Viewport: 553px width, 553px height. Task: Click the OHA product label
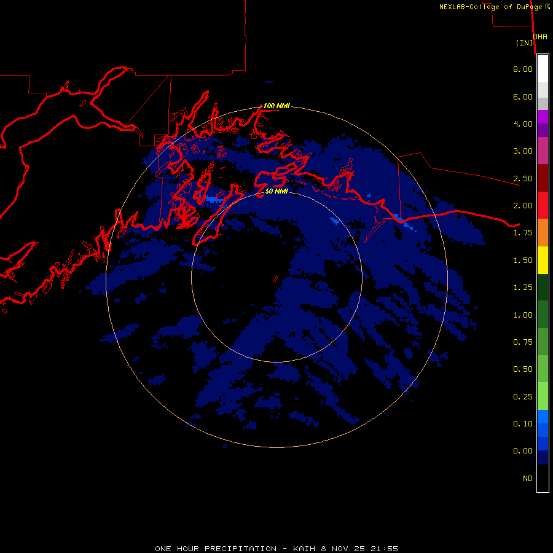pyautogui.click(x=540, y=37)
